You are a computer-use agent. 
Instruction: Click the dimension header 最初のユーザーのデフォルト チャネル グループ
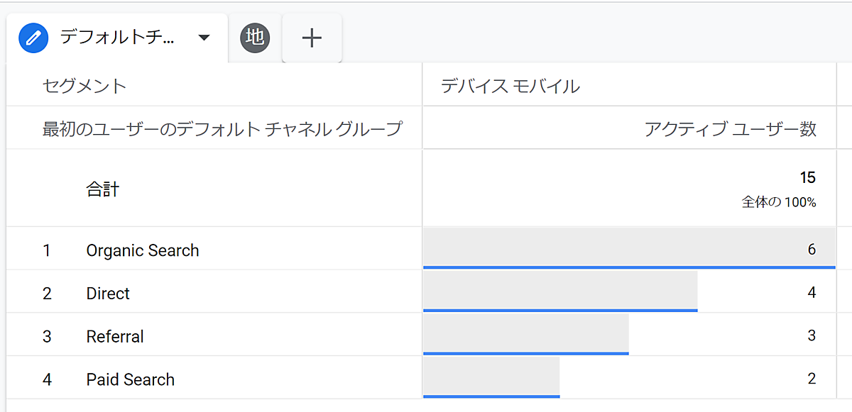(x=222, y=129)
